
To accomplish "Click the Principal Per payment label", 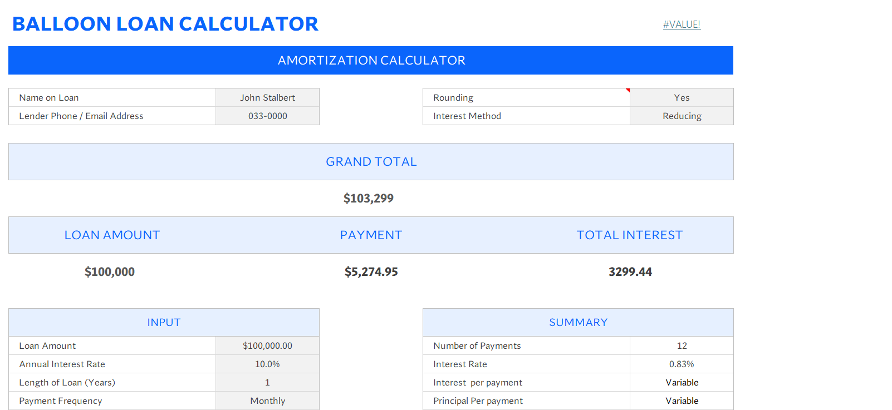I will pos(478,401).
